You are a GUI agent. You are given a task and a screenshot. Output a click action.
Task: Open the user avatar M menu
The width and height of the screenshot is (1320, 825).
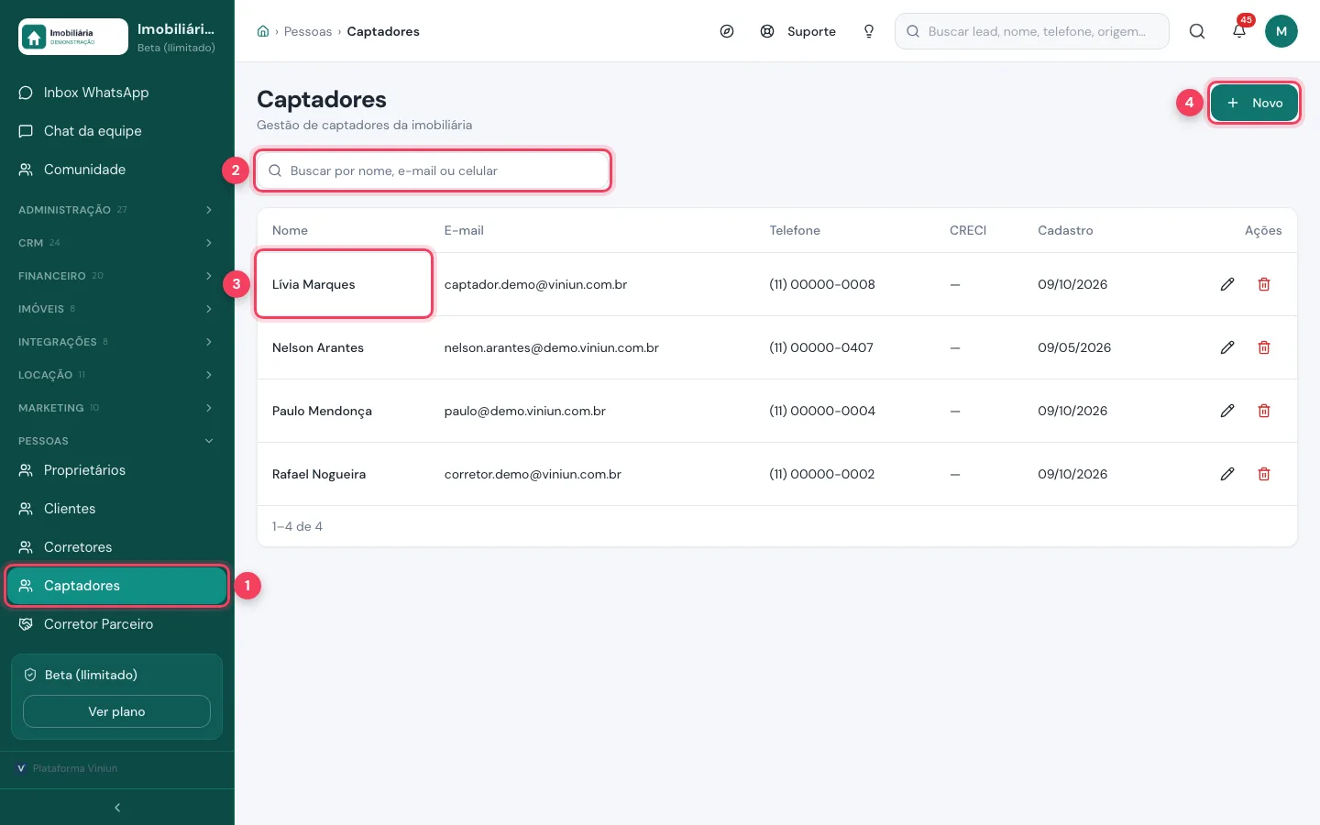[1281, 31]
